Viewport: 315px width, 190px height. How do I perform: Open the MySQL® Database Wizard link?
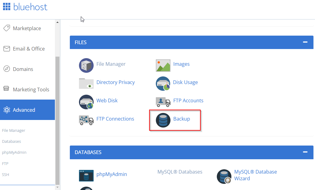[256, 175]
